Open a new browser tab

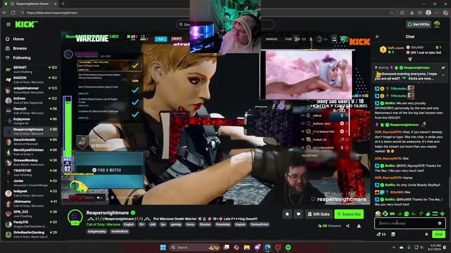(x=63, y=4)
